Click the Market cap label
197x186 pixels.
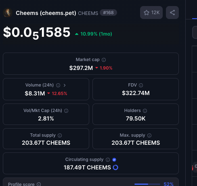[x=88, y=59]
